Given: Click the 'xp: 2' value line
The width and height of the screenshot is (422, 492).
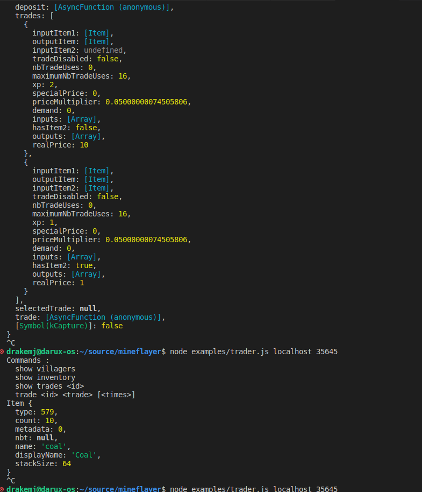Looking at the screenshot, I should (x=45, y=85).
